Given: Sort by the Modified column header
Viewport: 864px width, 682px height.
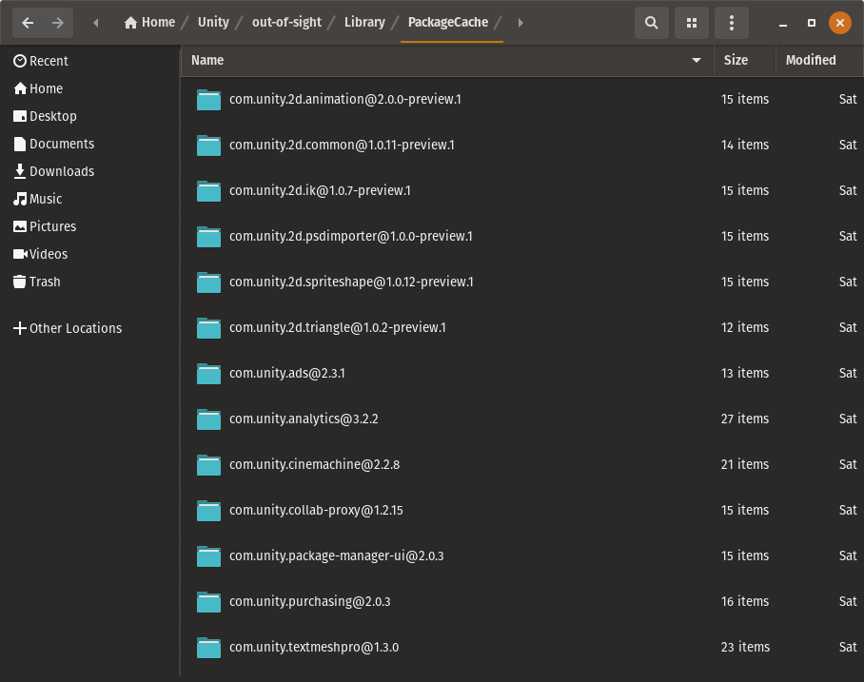Looking at the screenshot, I should (811, 60).
